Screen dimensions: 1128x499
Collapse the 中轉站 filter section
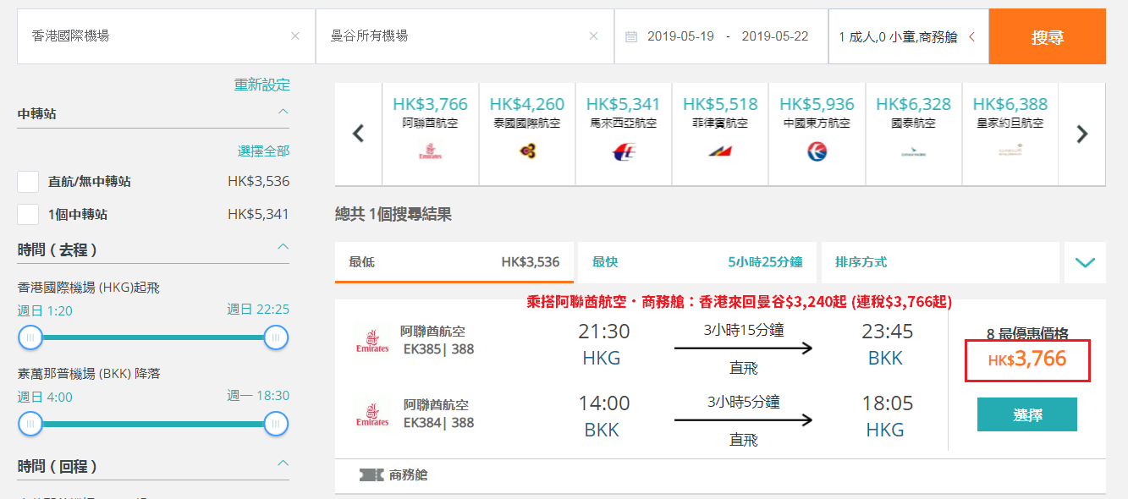click(283, 112)
